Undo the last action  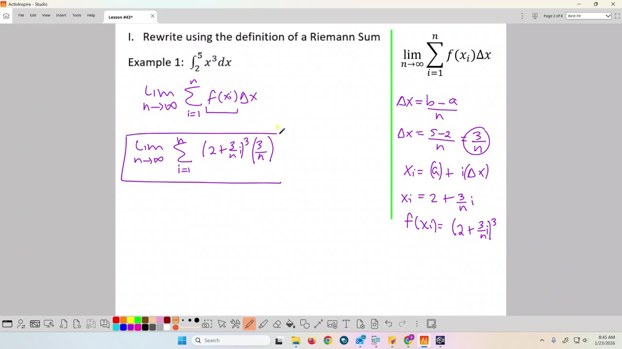point(389,324)
